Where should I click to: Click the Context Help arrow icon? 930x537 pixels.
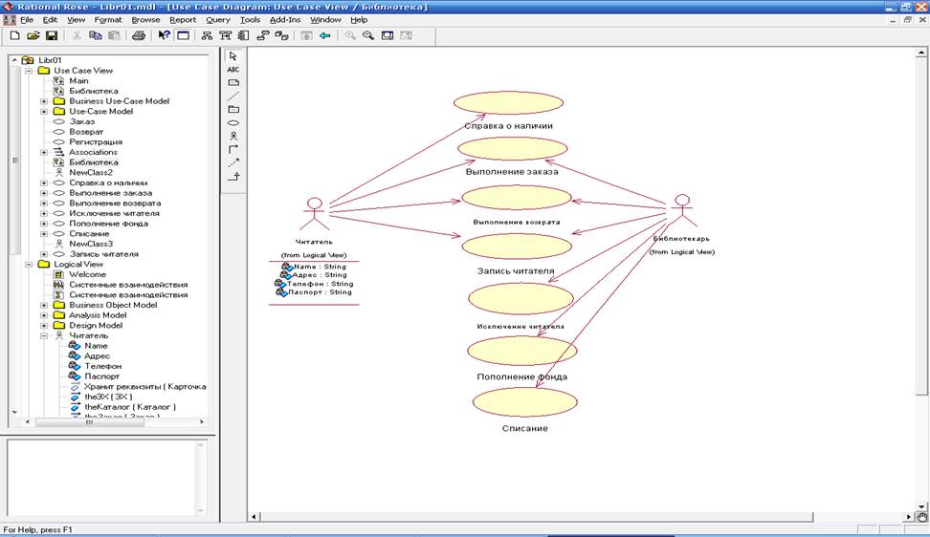click(164, 35)
